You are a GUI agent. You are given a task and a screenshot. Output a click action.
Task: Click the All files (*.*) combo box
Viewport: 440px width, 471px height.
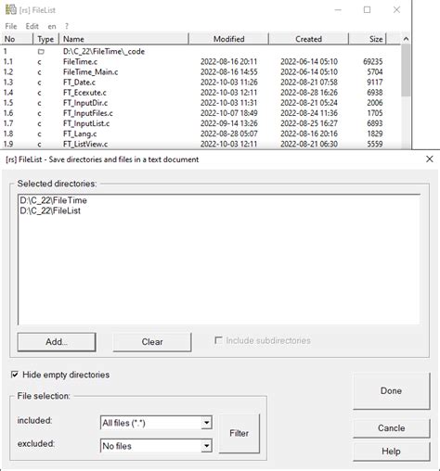click(156, 423)
